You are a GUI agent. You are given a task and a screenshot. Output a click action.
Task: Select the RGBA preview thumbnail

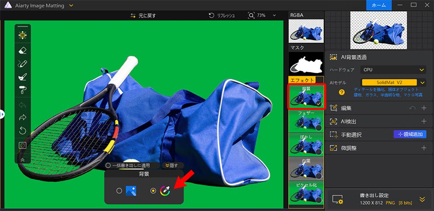[306, 31]
